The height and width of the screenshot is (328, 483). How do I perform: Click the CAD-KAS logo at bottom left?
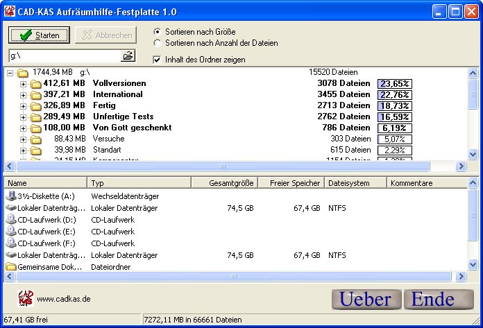click(x=25, y=299)
